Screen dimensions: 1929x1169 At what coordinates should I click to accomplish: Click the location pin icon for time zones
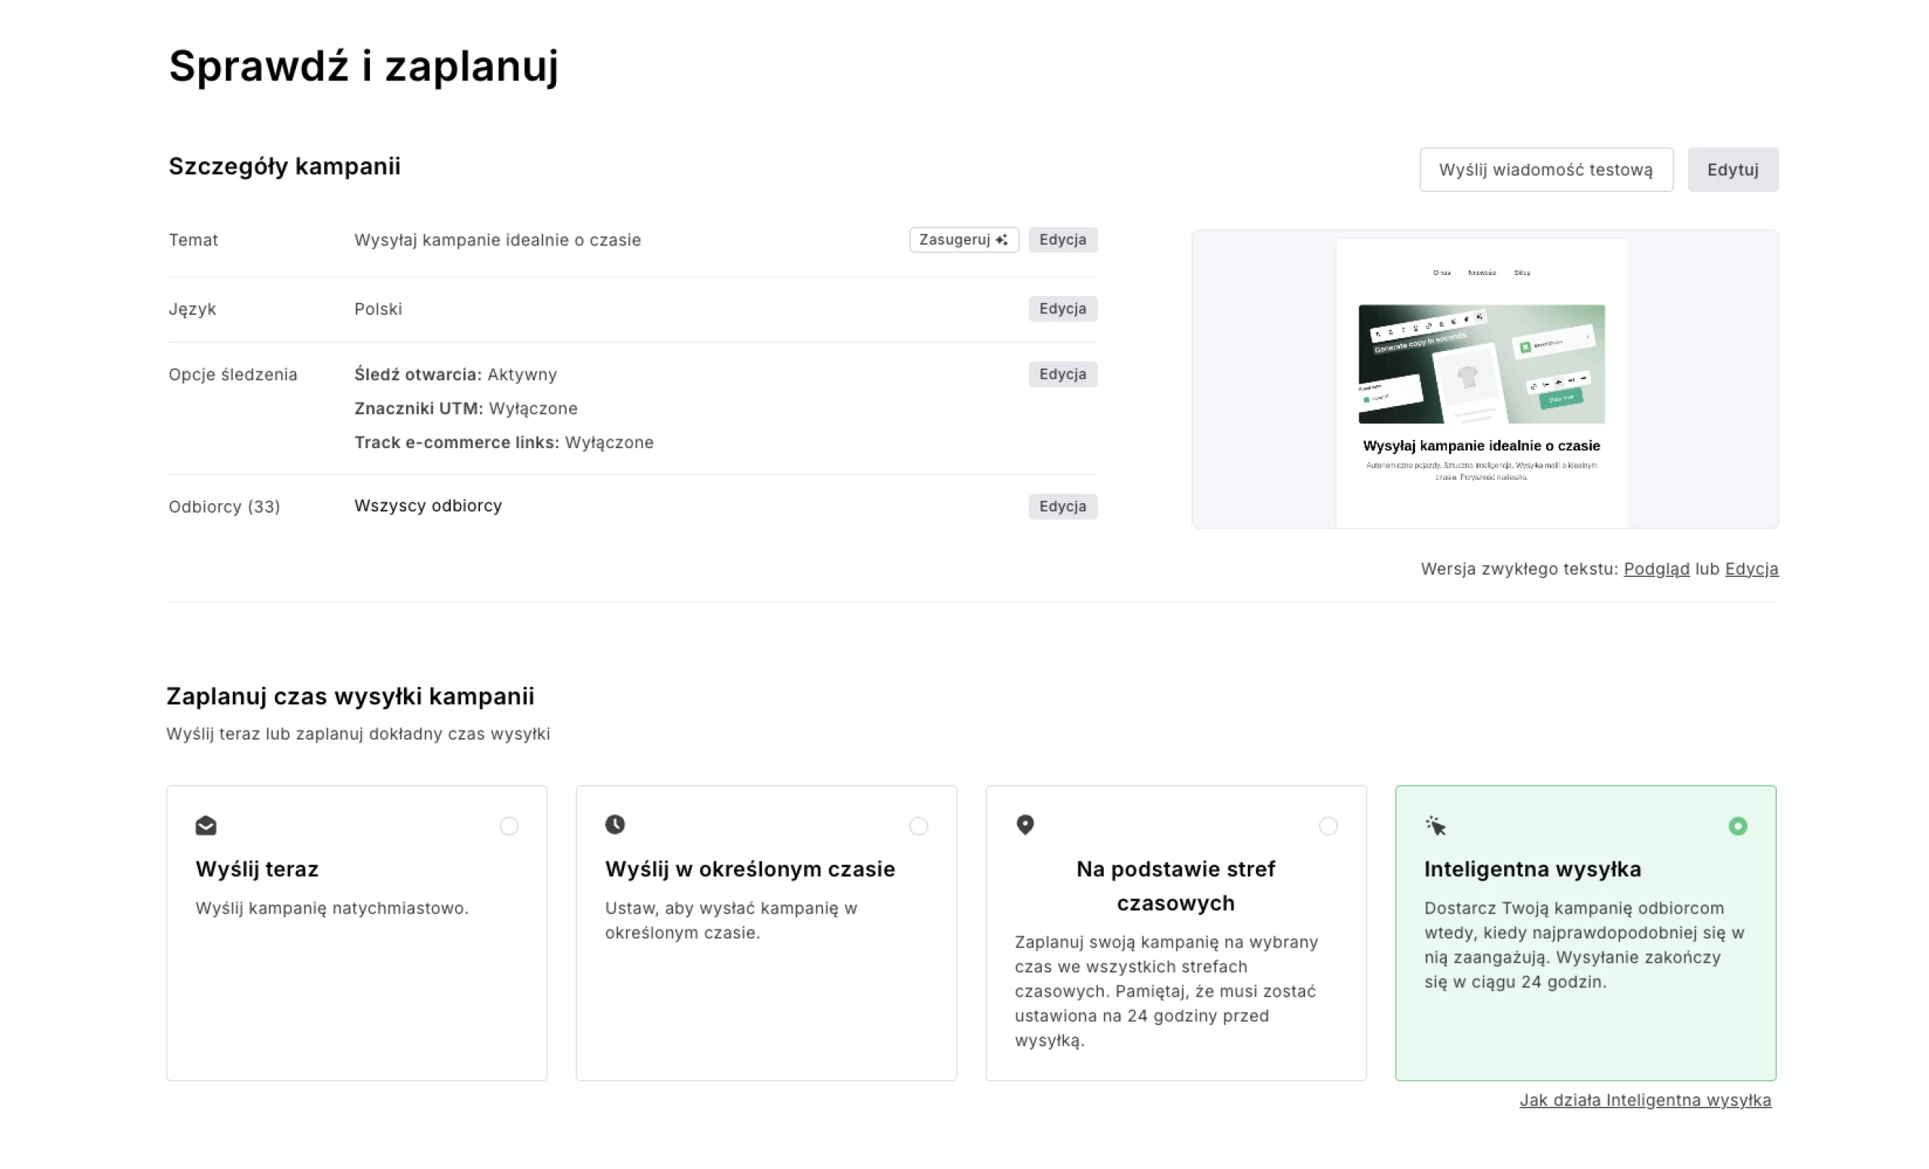1025,825
